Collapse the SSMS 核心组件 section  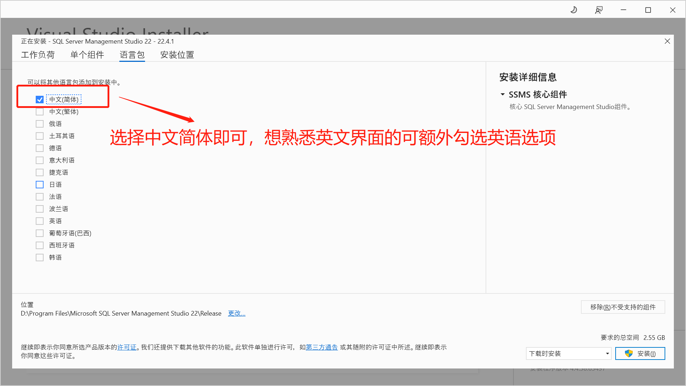click(x=502, y=94)
